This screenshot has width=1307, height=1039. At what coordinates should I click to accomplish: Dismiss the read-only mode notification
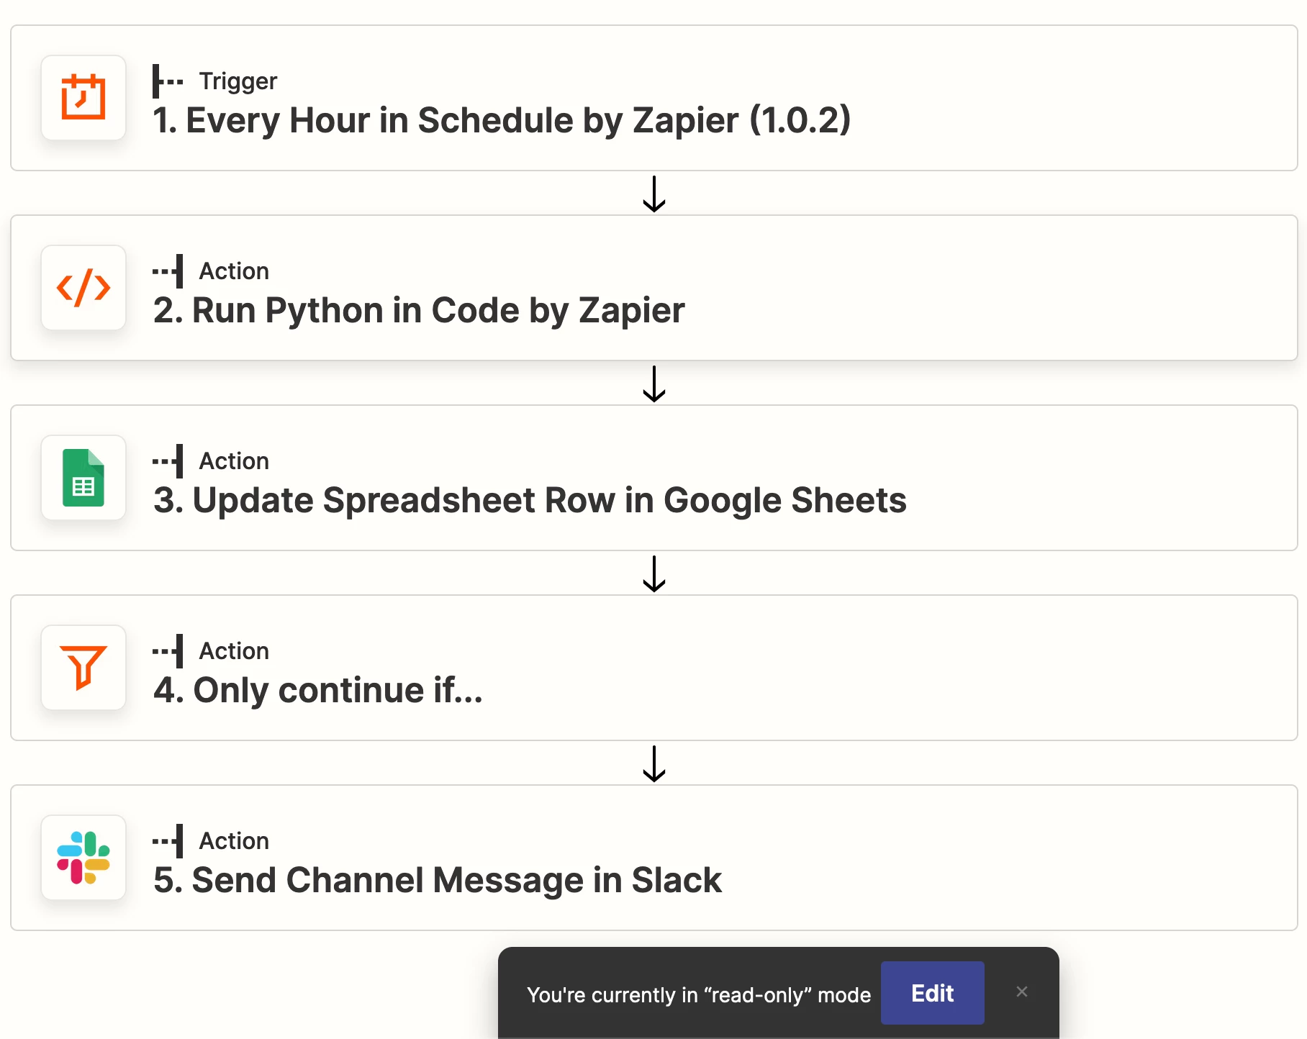1022,992
